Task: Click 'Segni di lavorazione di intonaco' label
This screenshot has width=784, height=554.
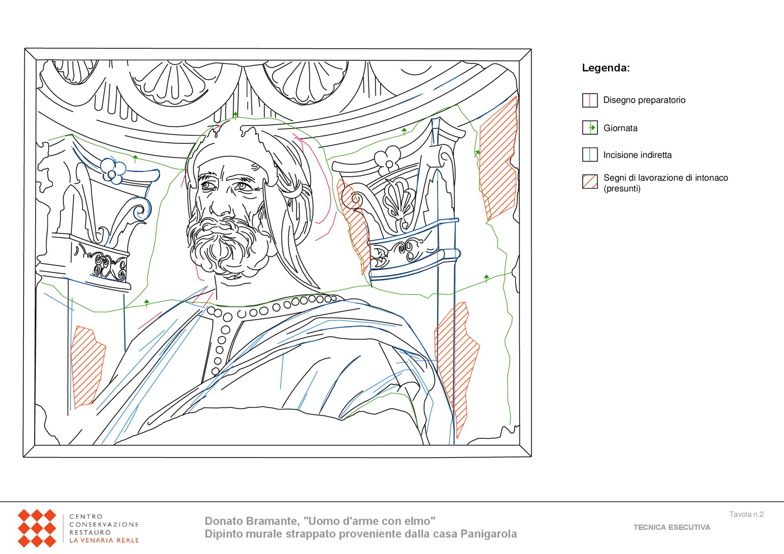Action: (666, 178)
